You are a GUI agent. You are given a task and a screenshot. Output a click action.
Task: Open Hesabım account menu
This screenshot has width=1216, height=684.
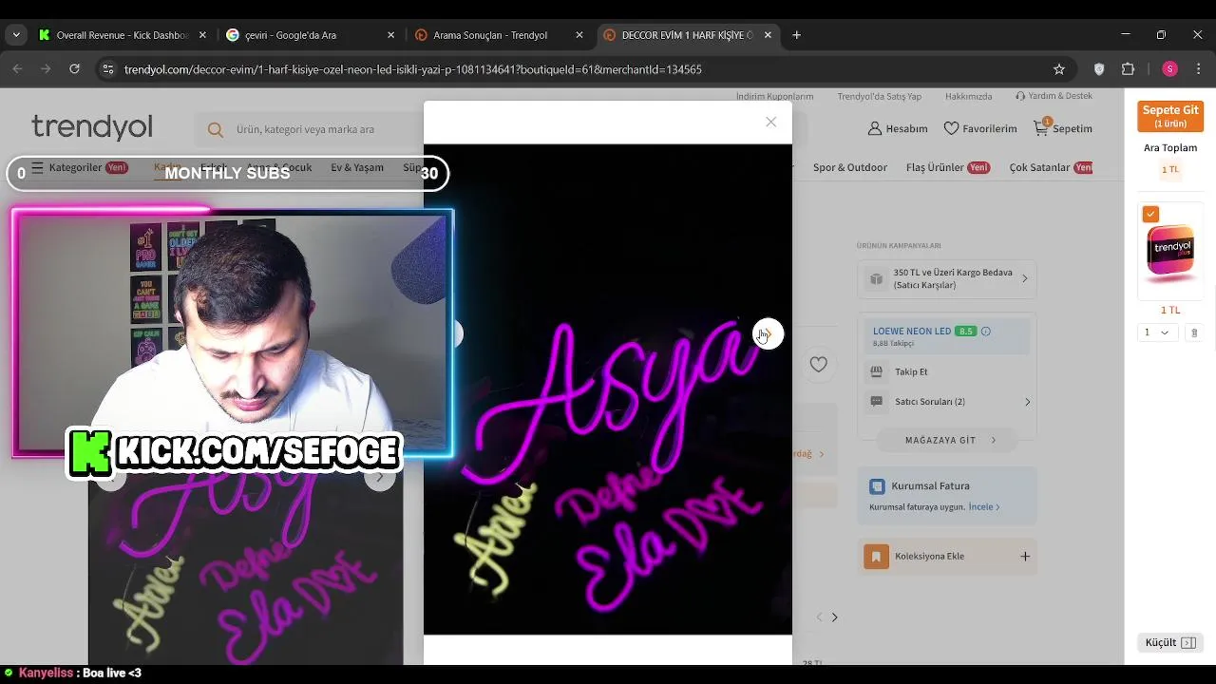[x=898, y=128]
